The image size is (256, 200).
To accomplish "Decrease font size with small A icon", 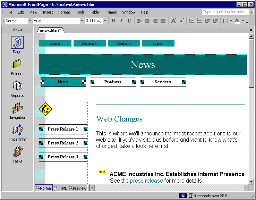I will click(x=181, y=21).
